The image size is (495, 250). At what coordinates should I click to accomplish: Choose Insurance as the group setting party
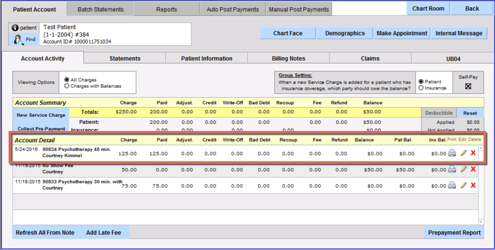point(421,88)
